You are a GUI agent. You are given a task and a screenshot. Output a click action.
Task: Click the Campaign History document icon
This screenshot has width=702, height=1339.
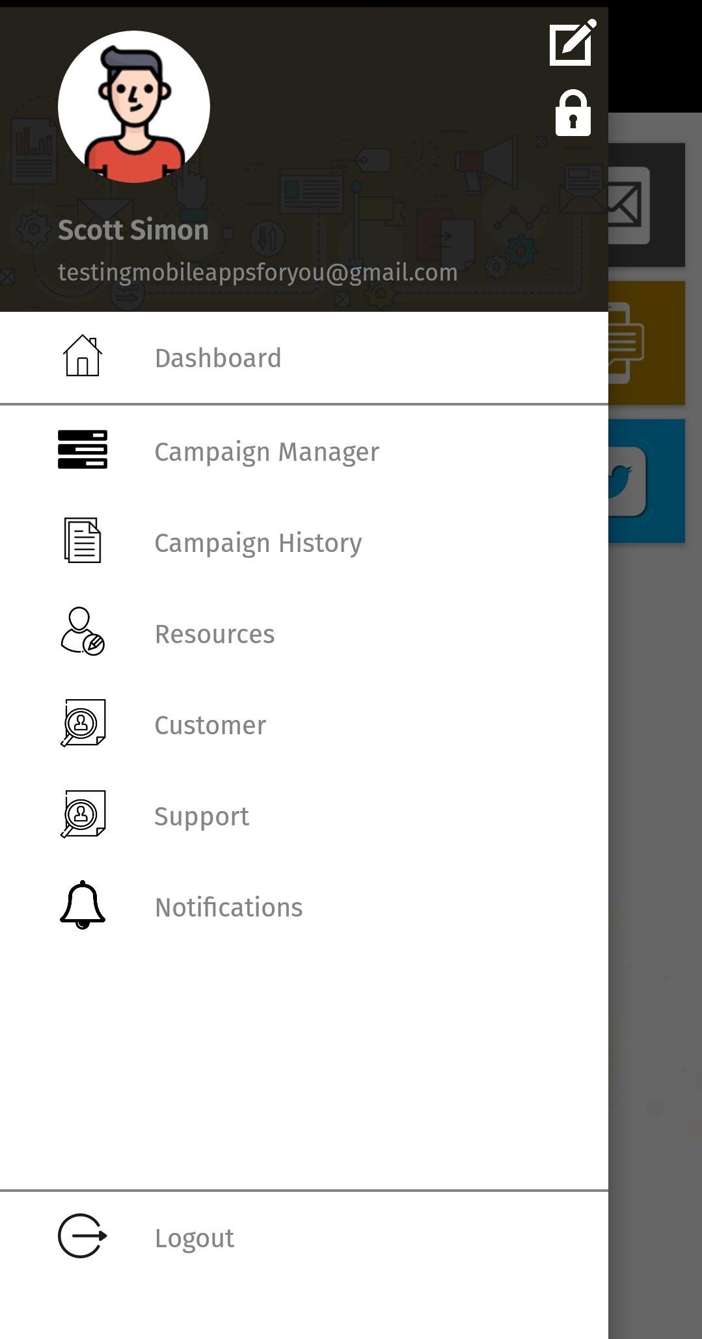coord(83,540)
